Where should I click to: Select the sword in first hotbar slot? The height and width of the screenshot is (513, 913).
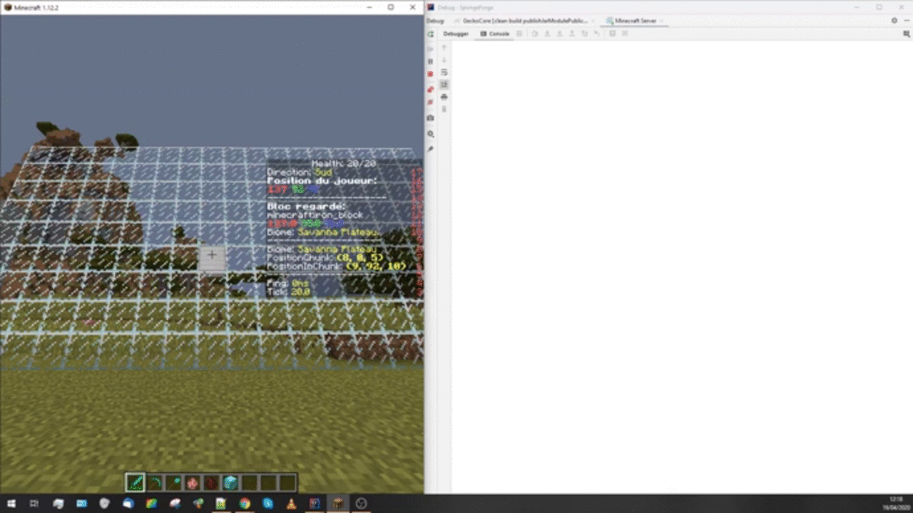click(x=136, y=482)
